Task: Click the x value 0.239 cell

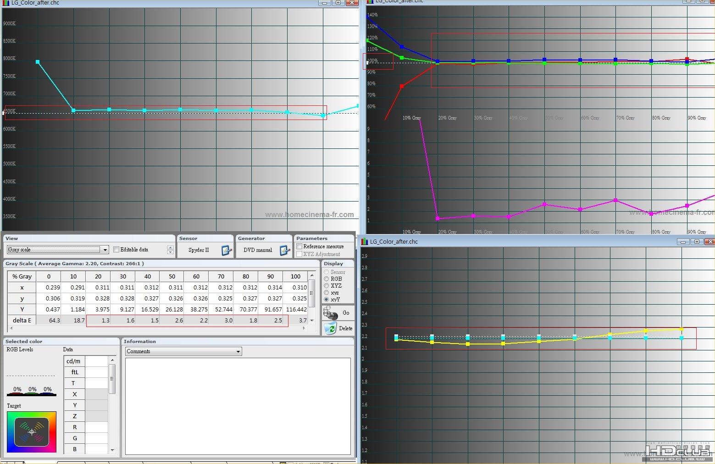Action: [49, 287]
